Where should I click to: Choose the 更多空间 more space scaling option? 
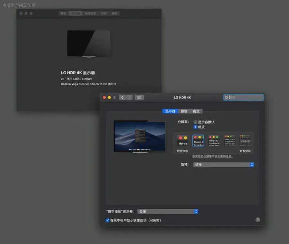tap(245, 141)
